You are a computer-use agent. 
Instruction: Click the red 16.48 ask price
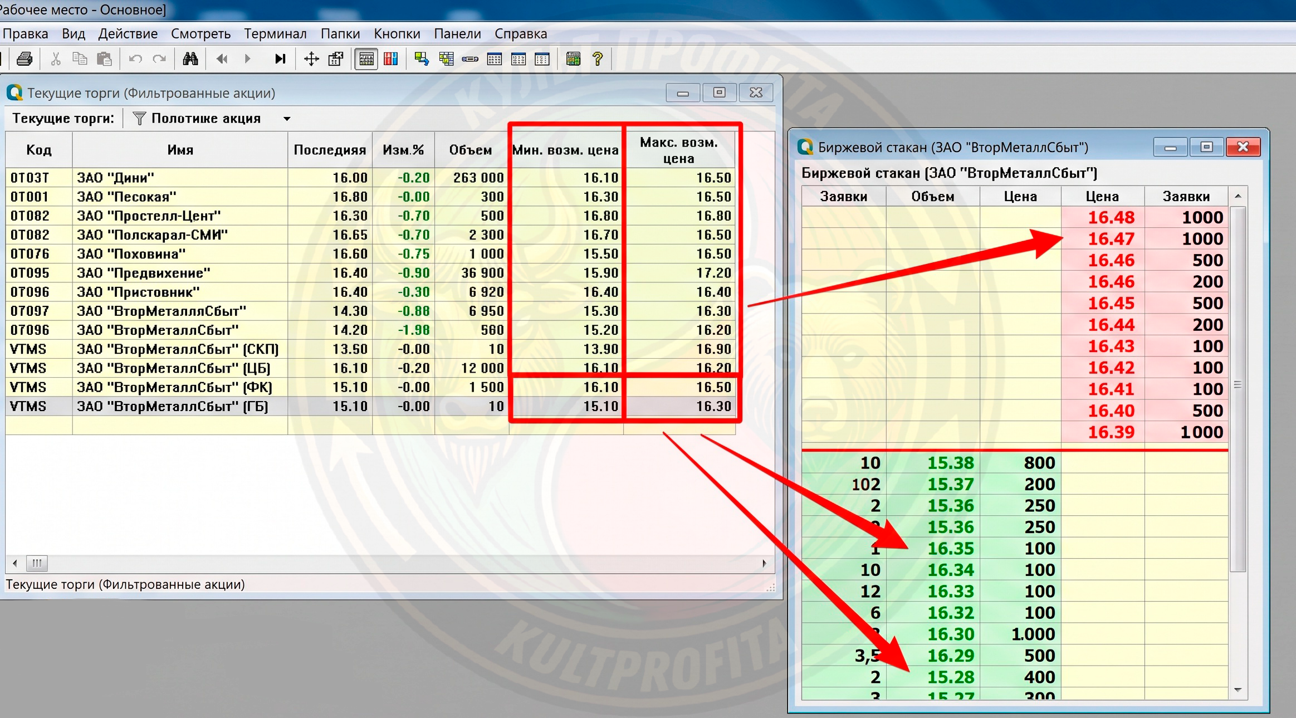coord(1111,217)
